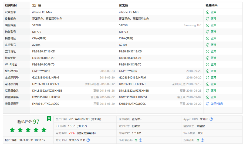Click factory color 正面黑色，背面深空灰色
This screenshot has height=146, width=243.
pyautogui.click(x=47, y=19)
